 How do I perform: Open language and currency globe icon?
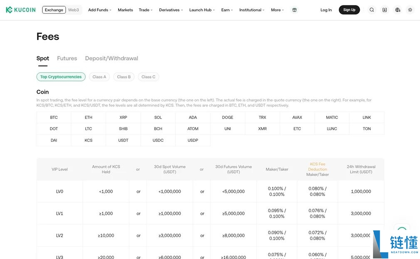coord(398,10)
